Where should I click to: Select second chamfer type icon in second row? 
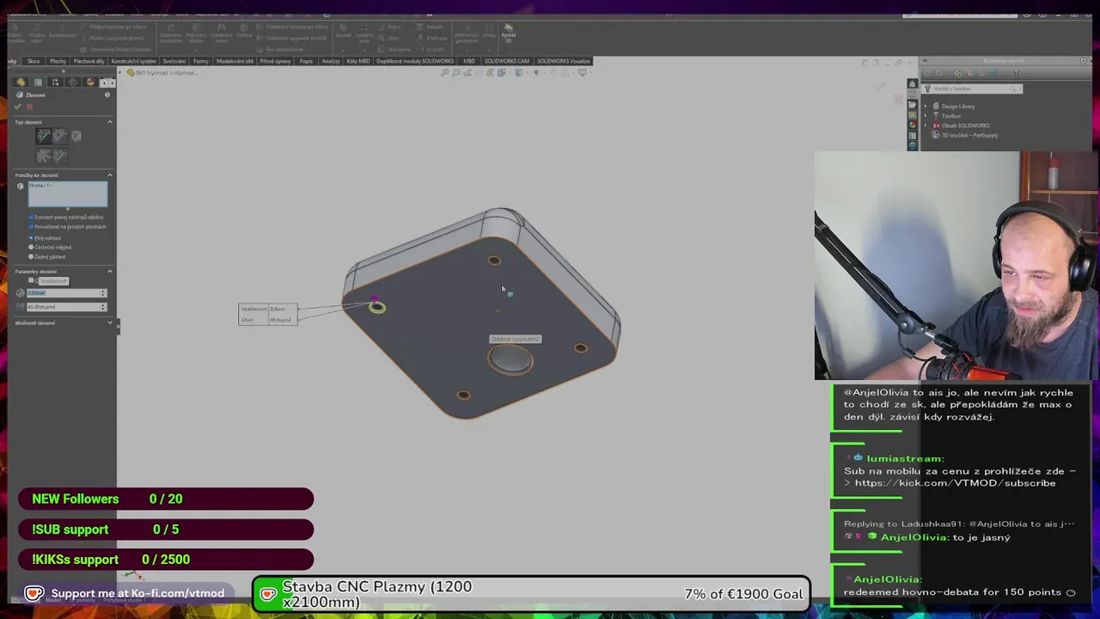click(59, 156)
